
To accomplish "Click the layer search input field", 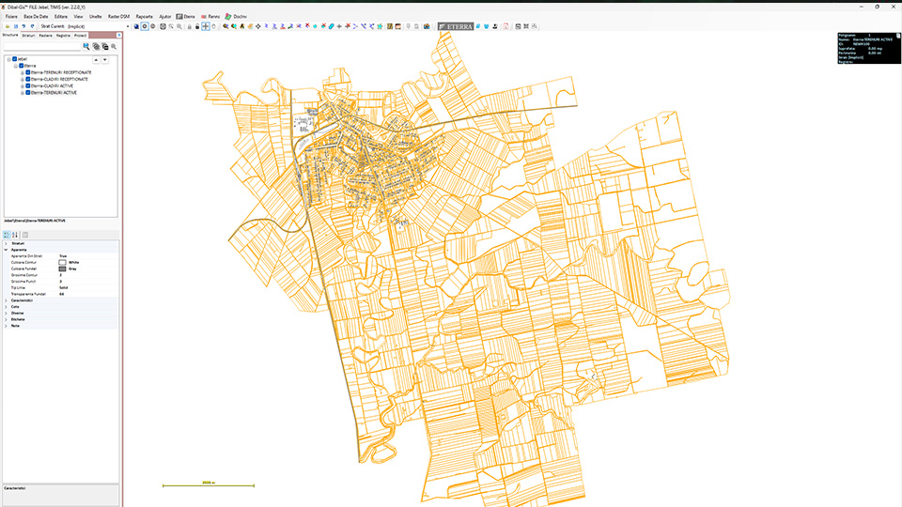I will tap(42, 46).
